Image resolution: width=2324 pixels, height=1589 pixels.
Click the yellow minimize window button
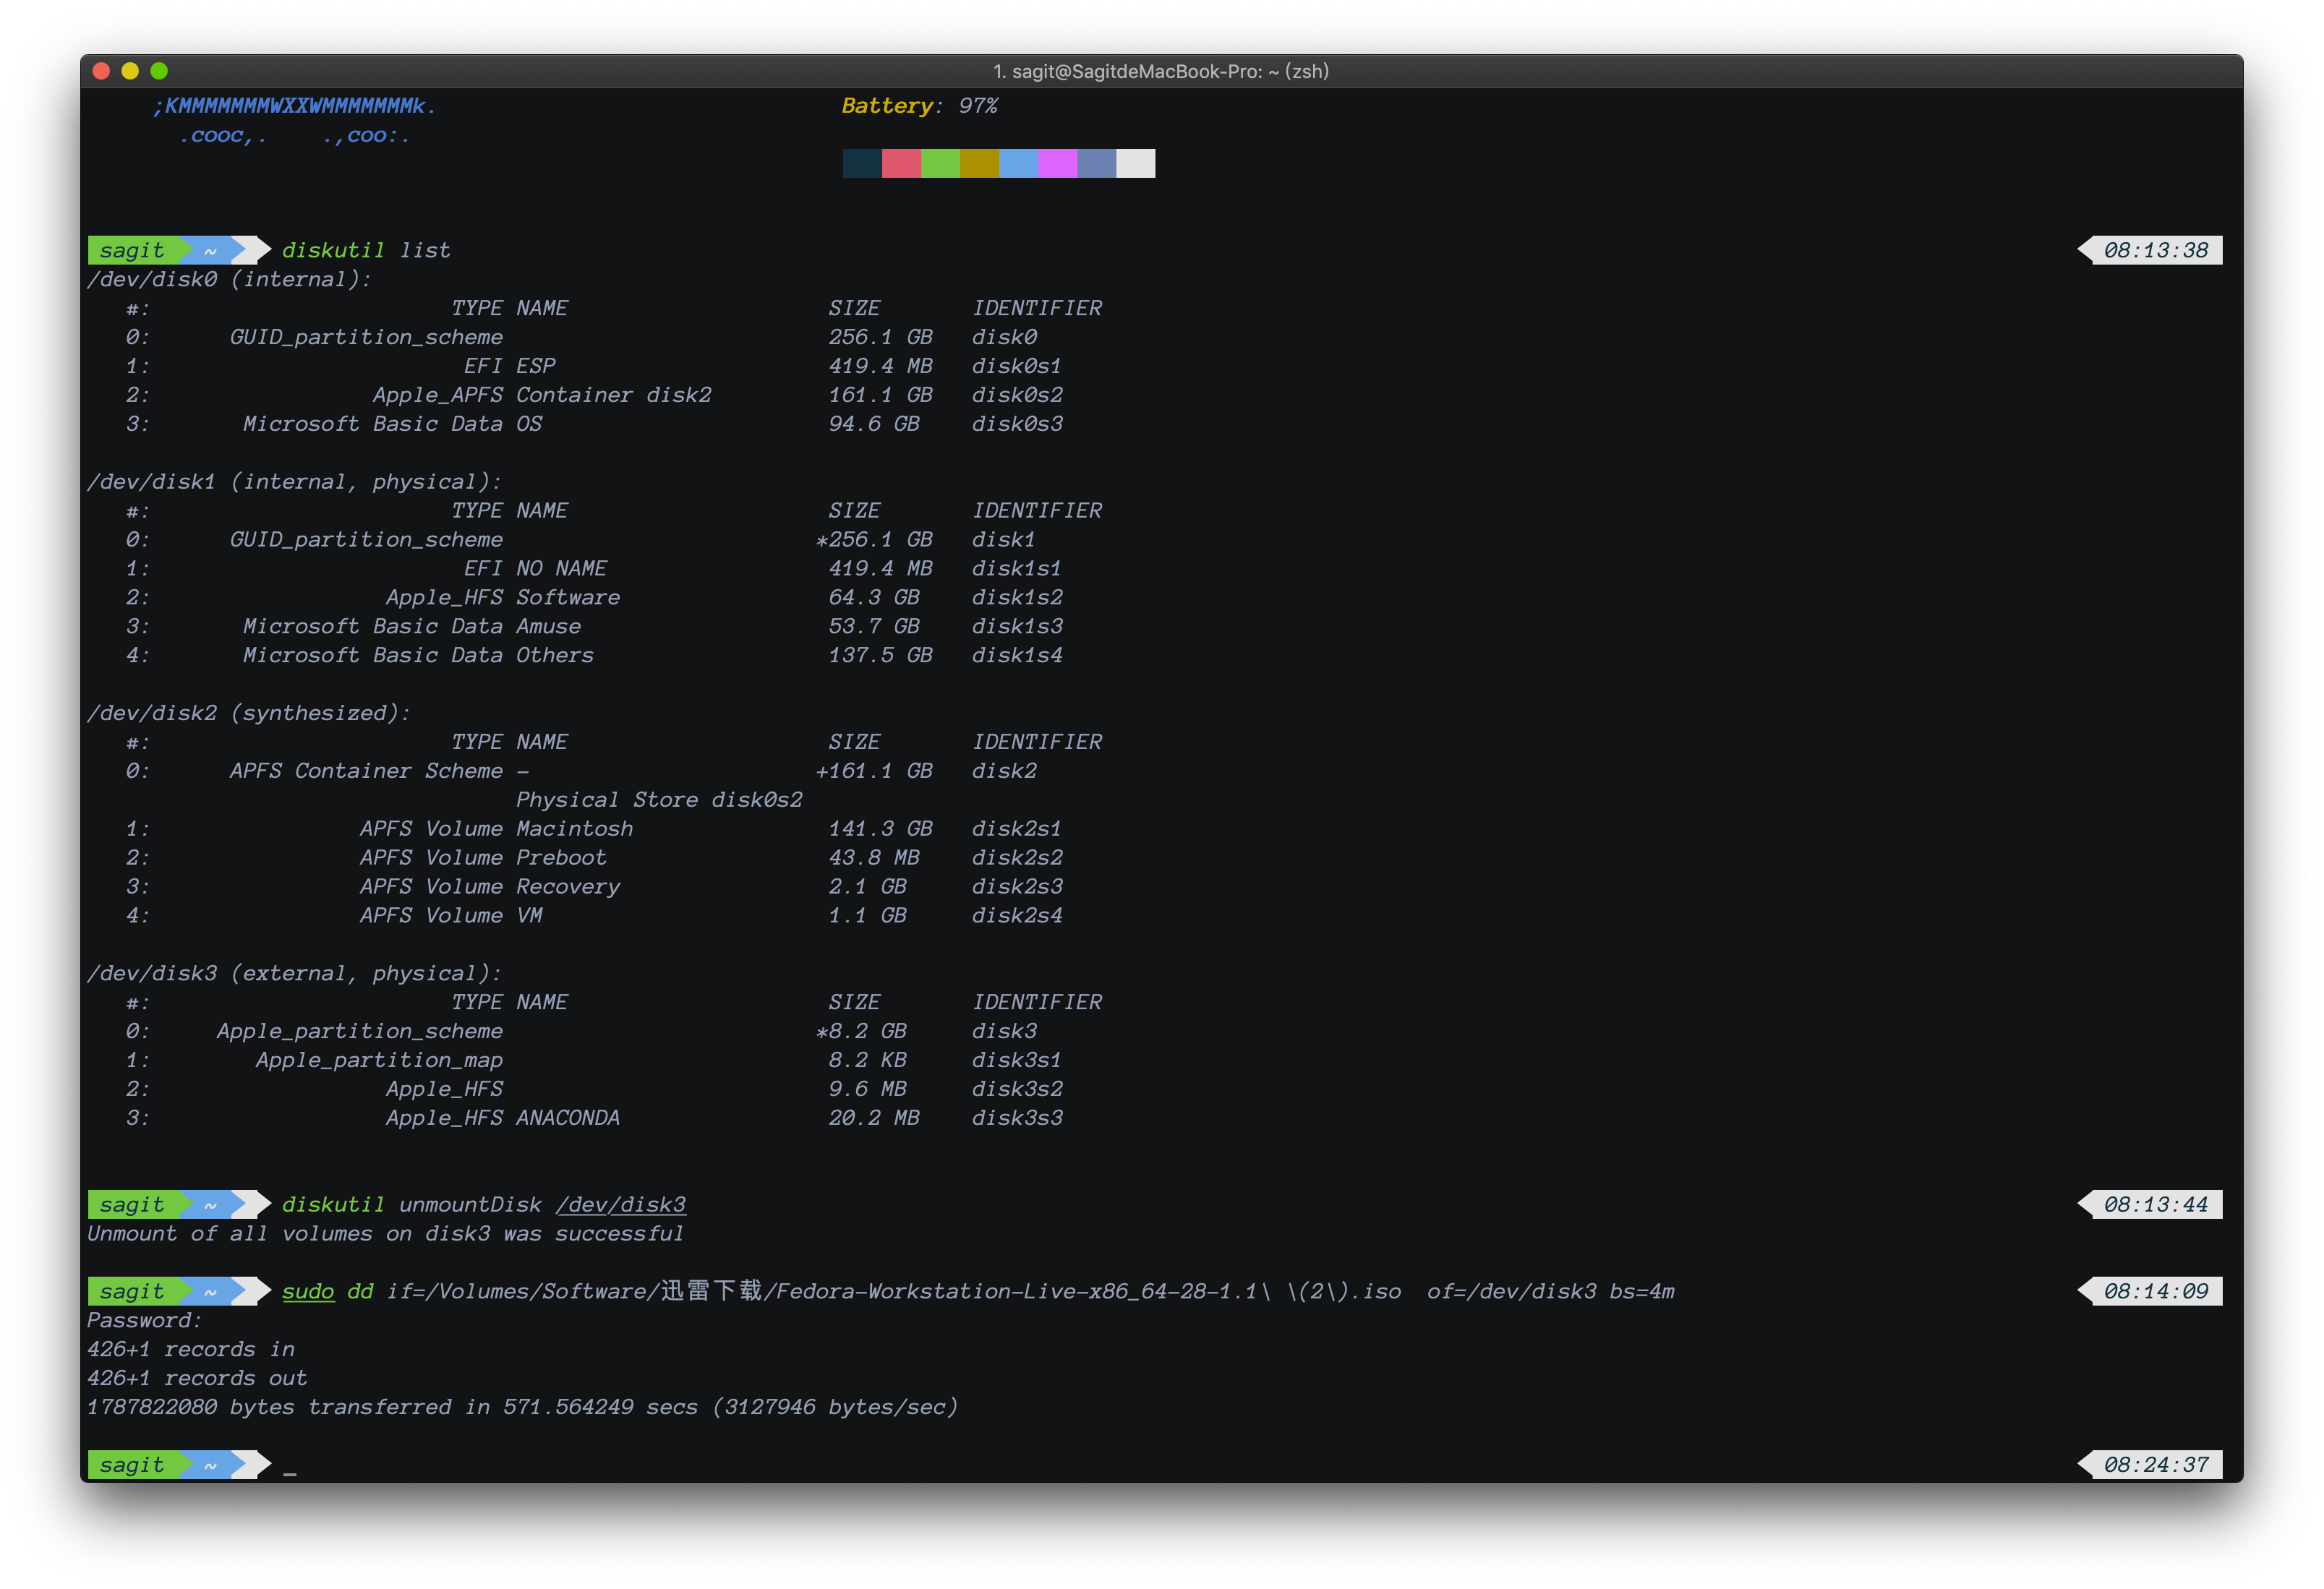pyautogui.click(x=129, y=71)
